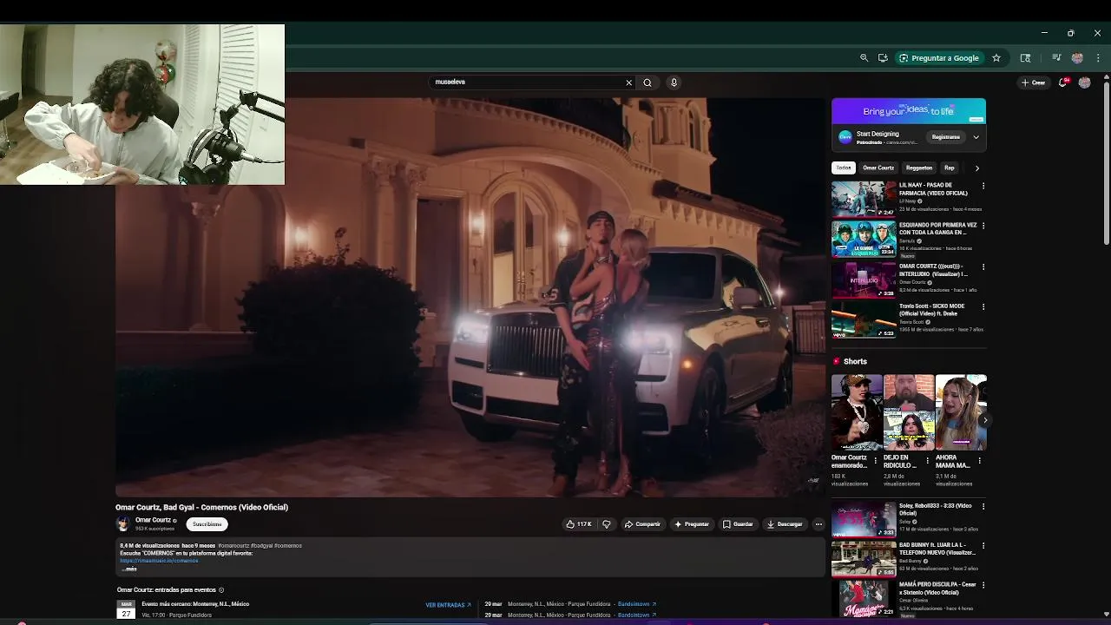Like the video with thumbs up
This screenshot has height=625, width=1111.
pyautogui.click(x=579, y=524)
